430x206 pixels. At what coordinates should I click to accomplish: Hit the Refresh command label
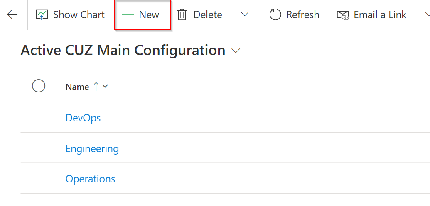tap(302, 15)
